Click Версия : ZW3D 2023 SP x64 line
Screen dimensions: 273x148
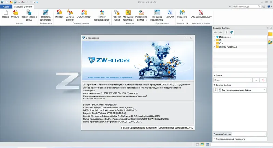point(100,105)
